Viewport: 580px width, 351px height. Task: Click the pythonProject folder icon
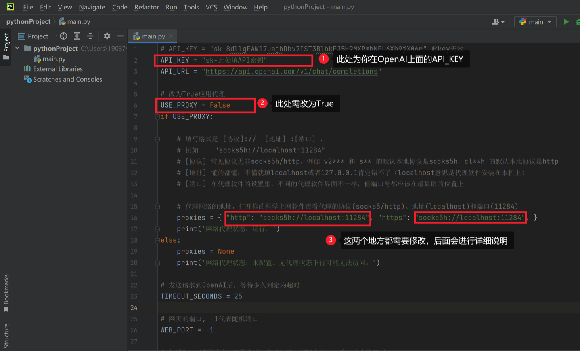pos(27,48)
